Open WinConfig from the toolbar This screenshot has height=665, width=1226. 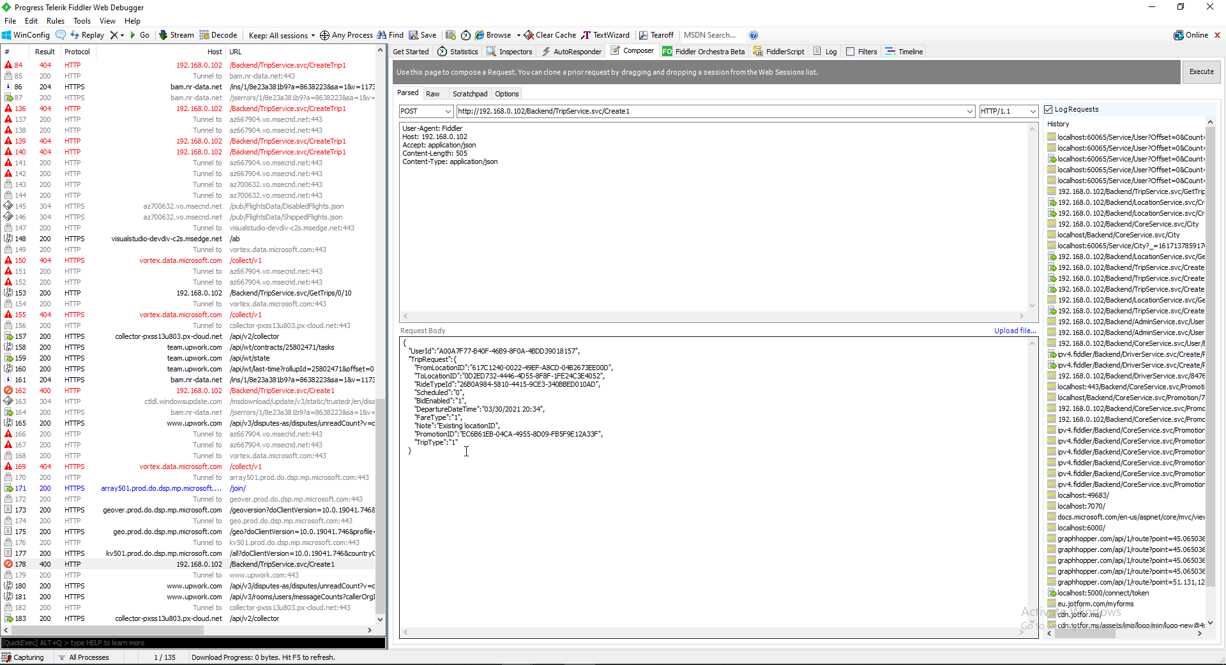[x=26, y=35]
